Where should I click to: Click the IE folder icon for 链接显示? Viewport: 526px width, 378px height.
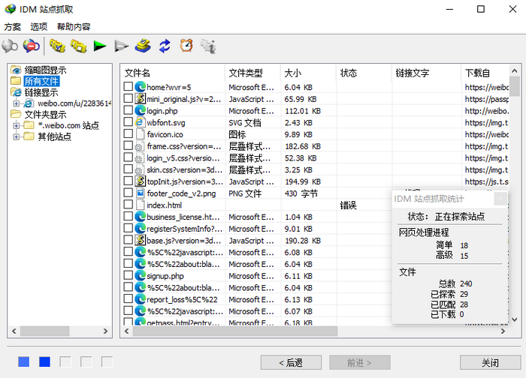coord(16,92)
